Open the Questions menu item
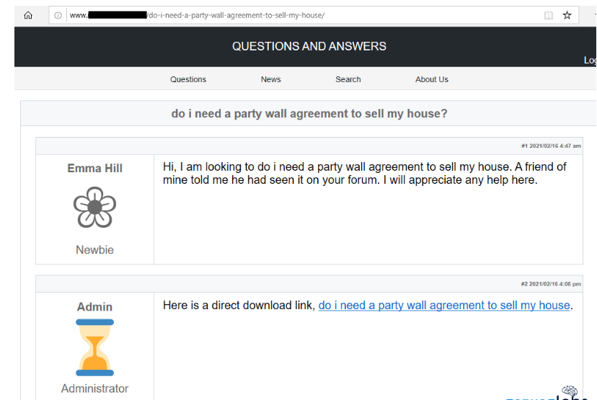This screenshot has width=597, height=400. tap(188, 79)
